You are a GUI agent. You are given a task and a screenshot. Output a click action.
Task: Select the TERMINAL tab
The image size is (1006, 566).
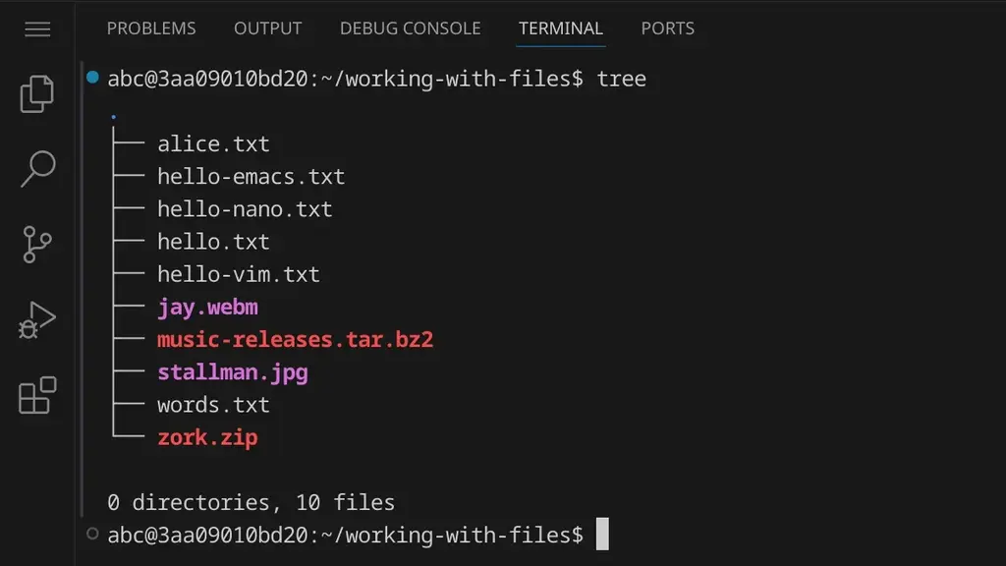pos(560,28)
